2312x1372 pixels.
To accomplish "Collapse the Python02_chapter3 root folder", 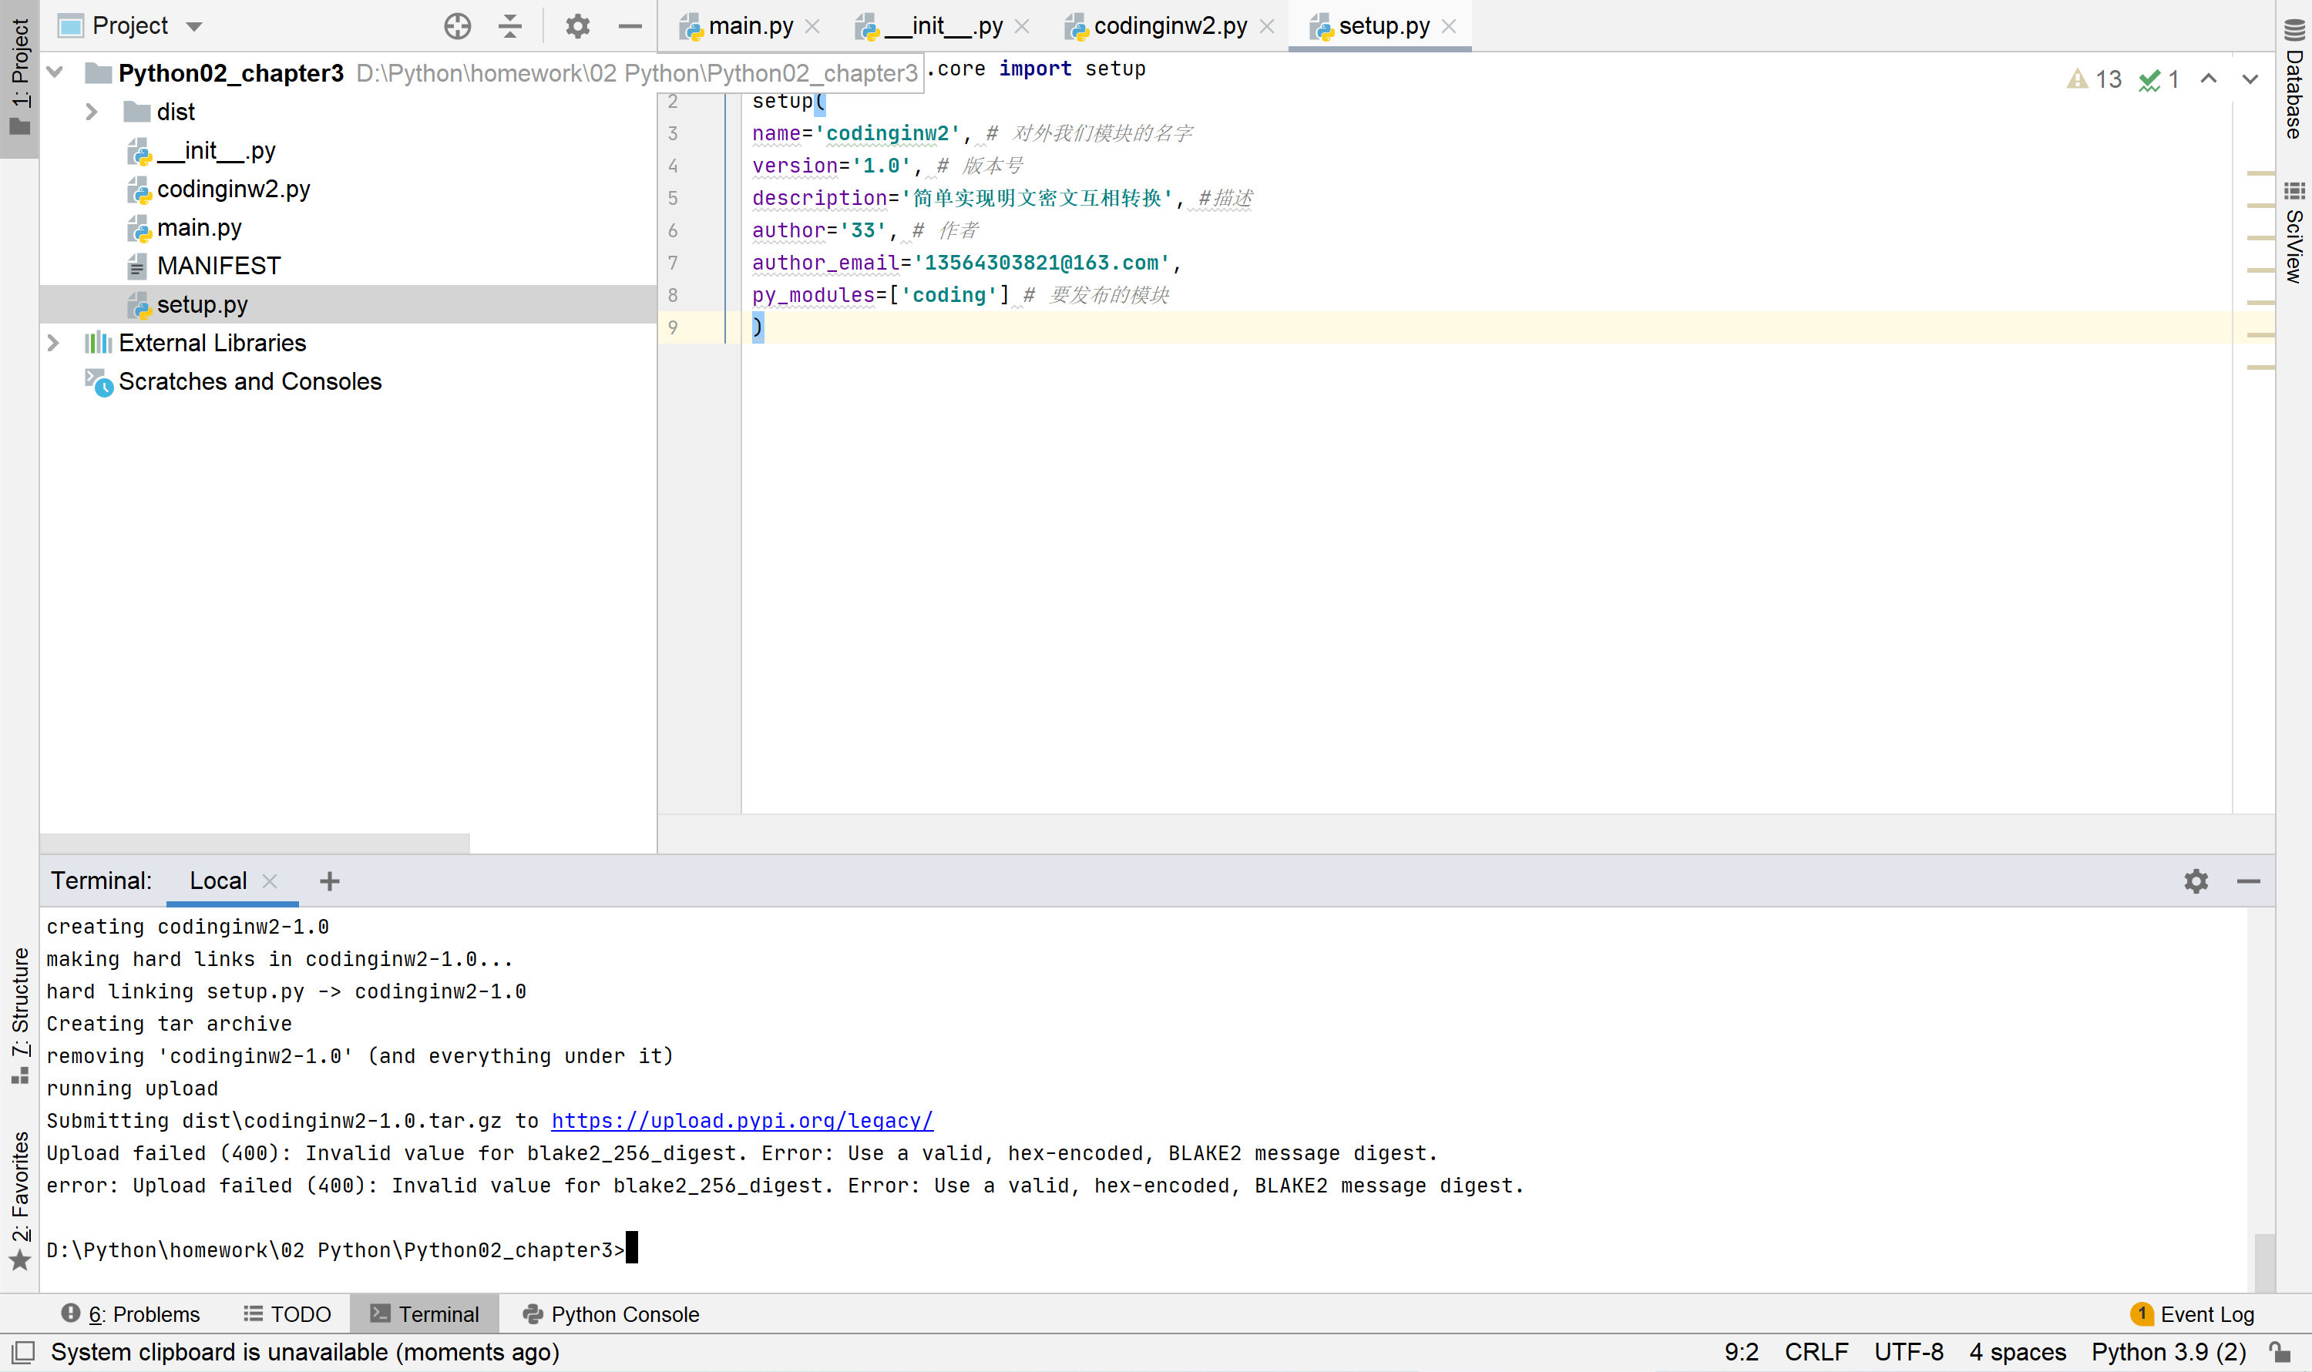I will 55,72.
